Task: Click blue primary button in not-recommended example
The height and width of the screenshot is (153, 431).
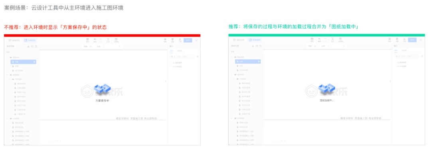Action: coord(188,40)
